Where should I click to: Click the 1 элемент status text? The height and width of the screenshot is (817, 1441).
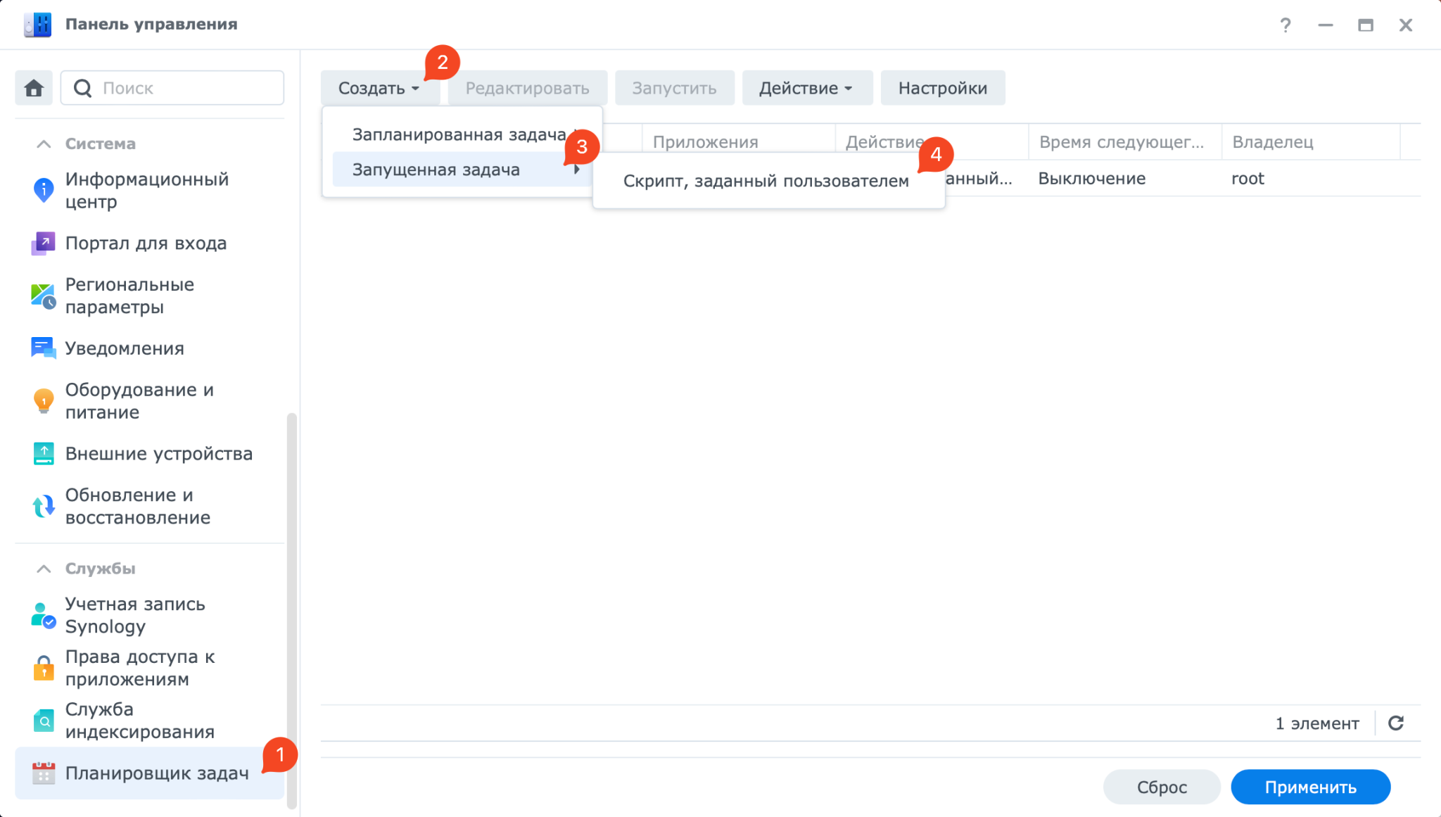(1317, 723)
